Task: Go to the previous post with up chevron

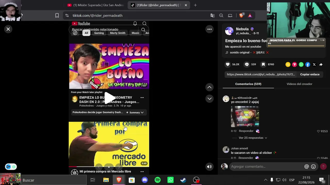Action: (x=209, y=87)
